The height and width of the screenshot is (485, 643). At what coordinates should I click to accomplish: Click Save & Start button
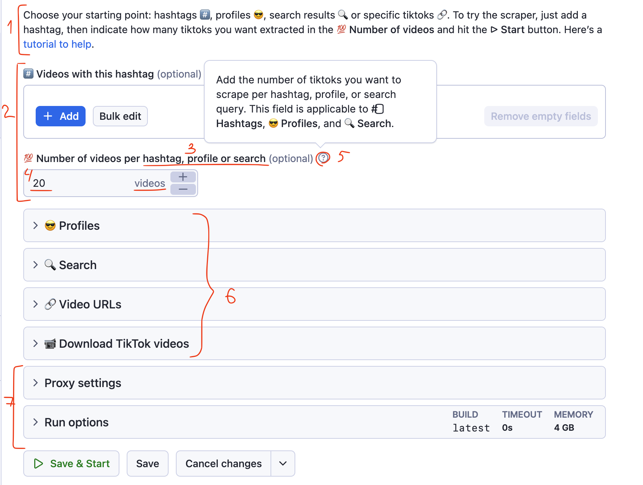(71, 464)
